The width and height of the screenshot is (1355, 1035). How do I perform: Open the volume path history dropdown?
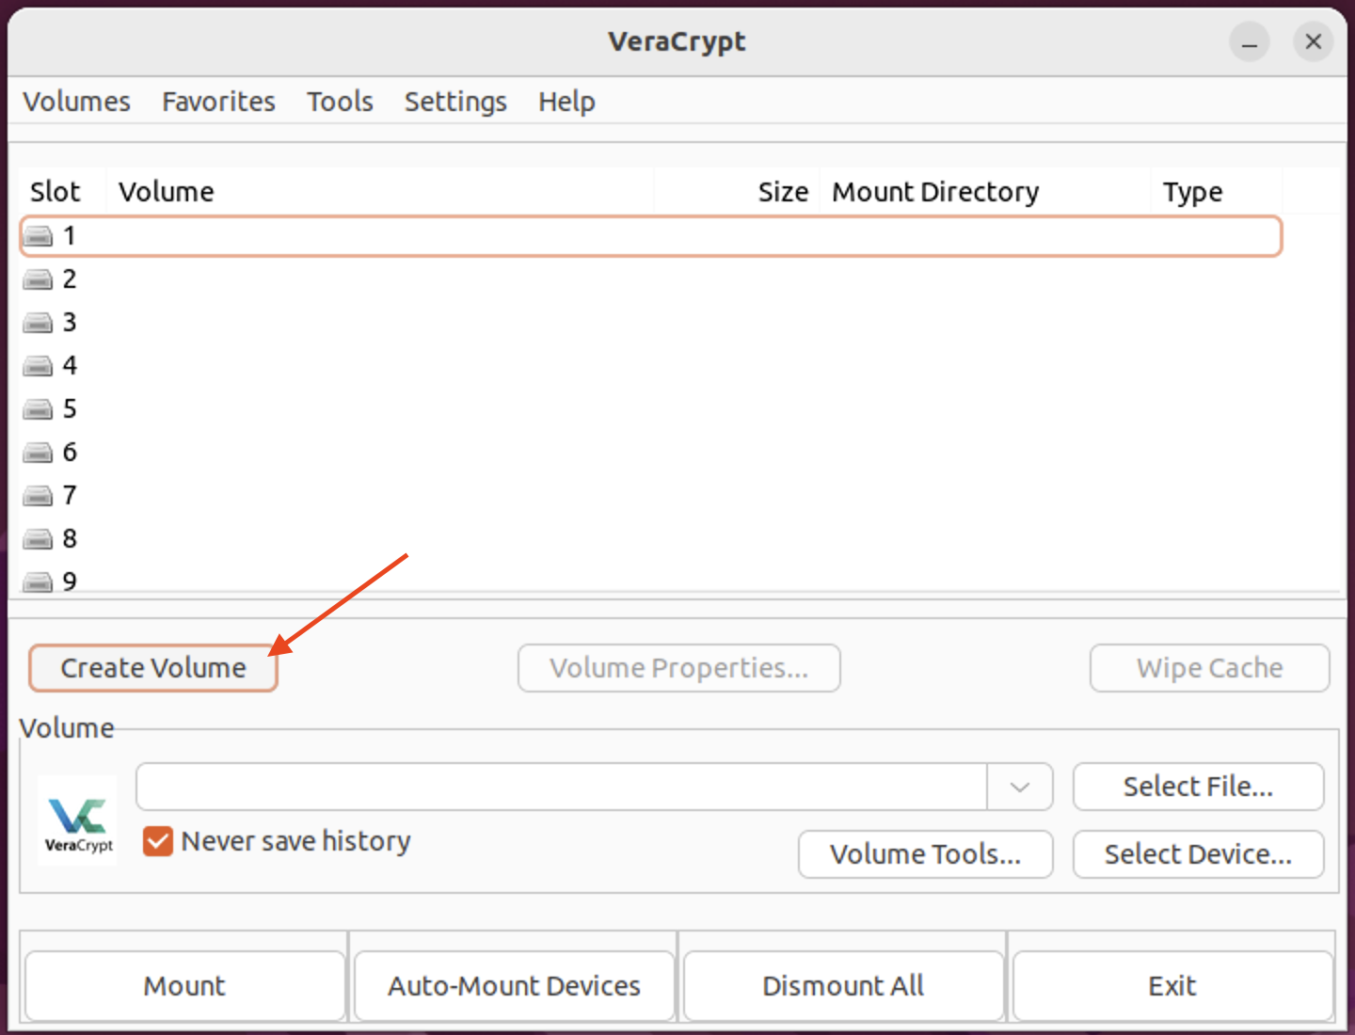(1019, 788)
